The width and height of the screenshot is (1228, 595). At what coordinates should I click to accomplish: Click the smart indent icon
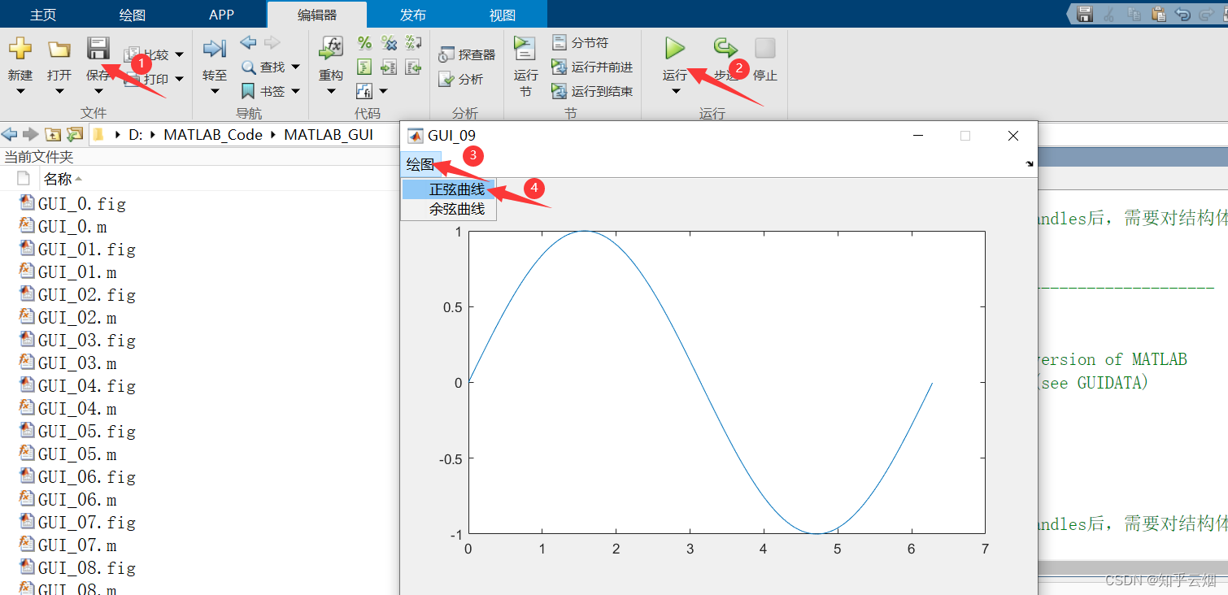click(x=364, y=67)
